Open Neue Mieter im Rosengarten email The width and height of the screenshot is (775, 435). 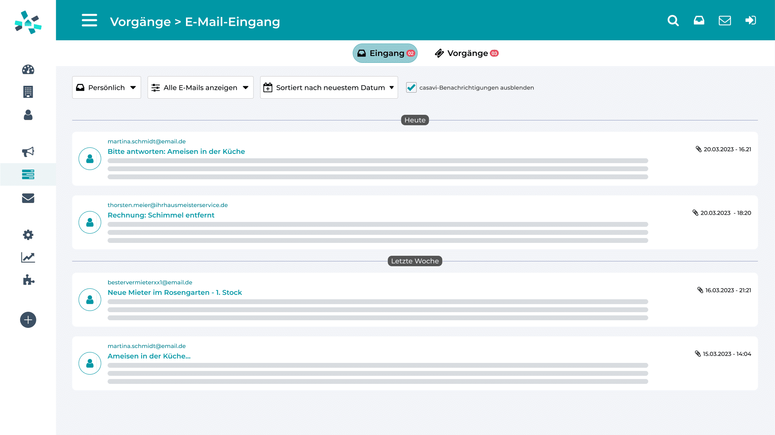coord(175,292)
